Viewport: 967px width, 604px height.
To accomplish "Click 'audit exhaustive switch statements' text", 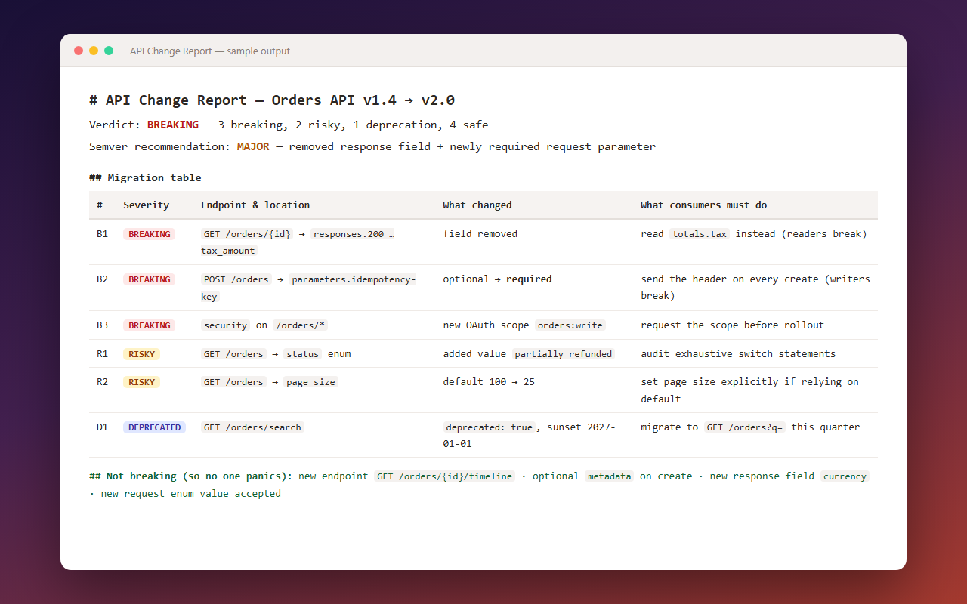I will pyautogui.click(x=738, y=354).
